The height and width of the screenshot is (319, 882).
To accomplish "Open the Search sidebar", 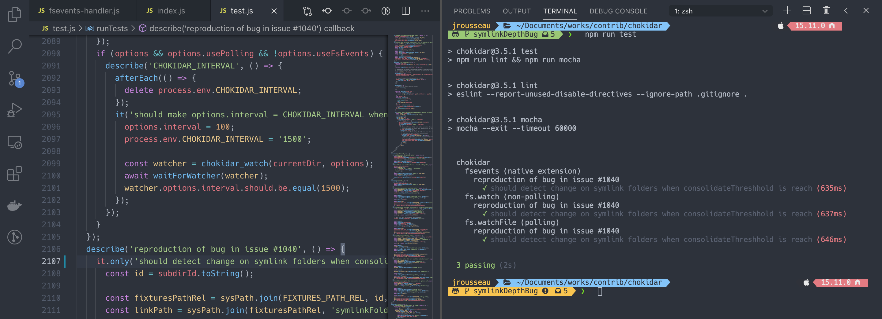I will click(14, 46).
